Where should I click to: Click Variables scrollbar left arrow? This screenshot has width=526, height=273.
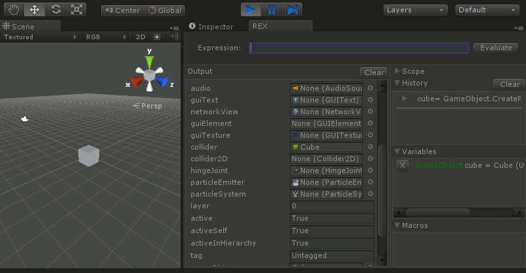(398, 212)
